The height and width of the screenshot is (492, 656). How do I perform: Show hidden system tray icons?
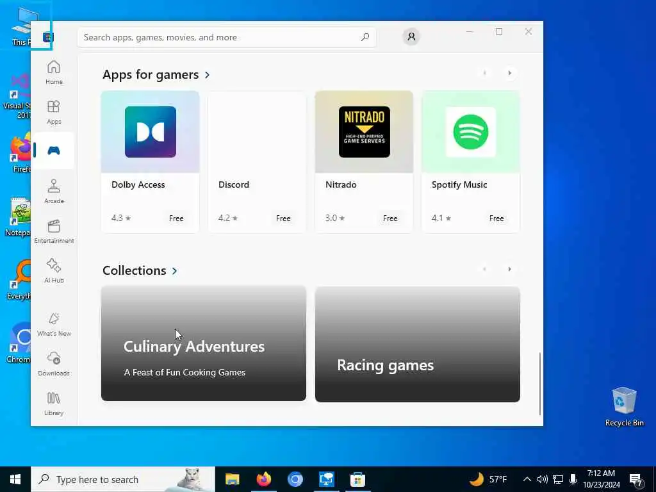(x=527, y=479)
